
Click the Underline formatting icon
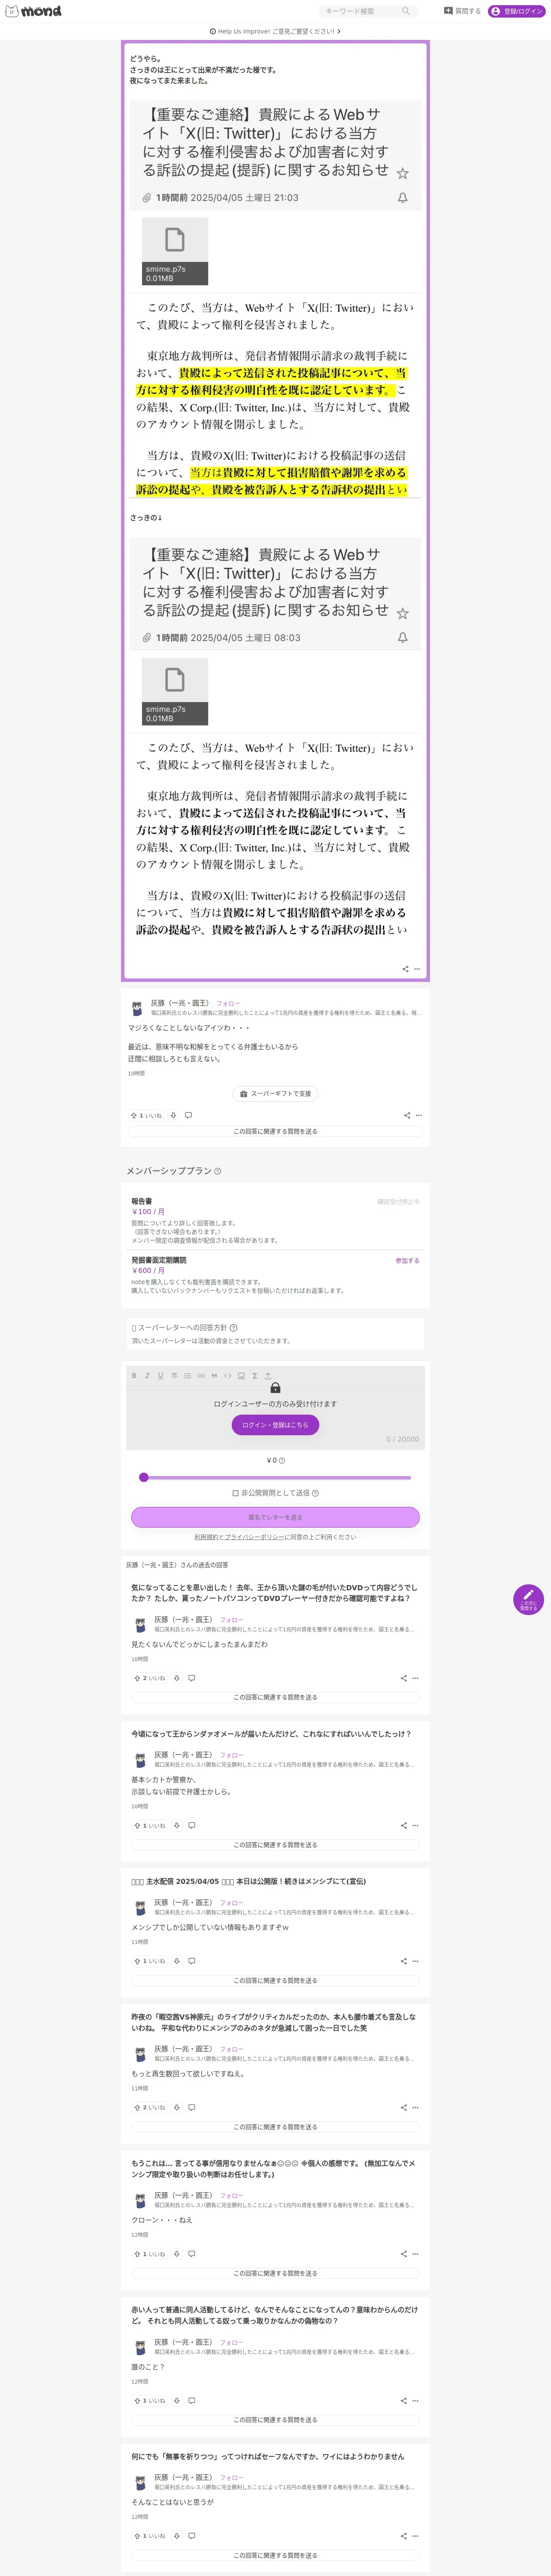click(x=160, y=1376)
